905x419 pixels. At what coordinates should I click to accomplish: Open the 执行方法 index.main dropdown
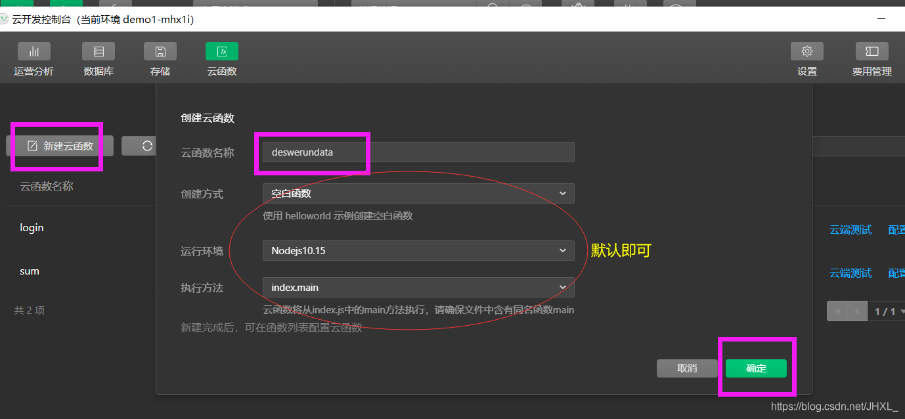tap(418, 287)
